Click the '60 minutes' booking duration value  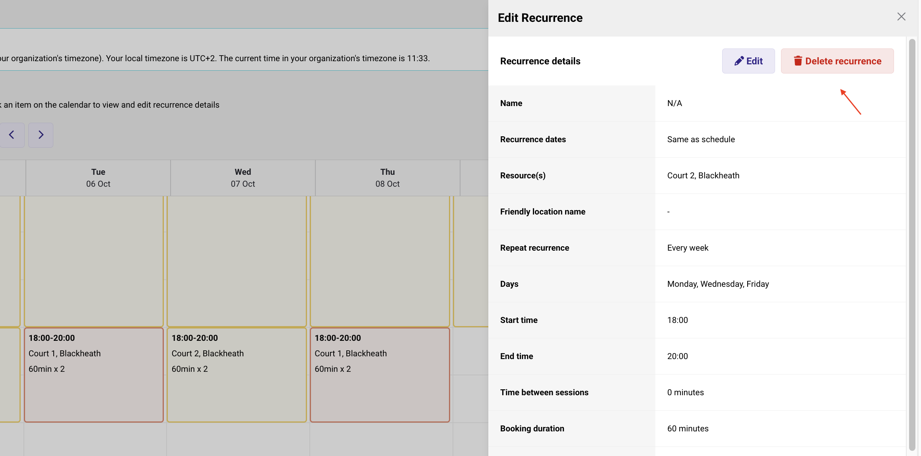(688, 429)
